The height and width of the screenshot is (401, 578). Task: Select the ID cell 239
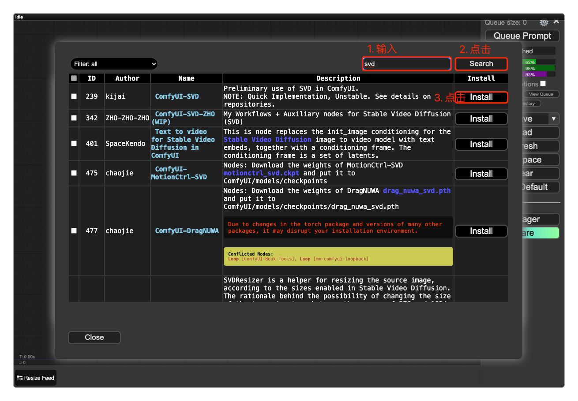coord(92,96)
